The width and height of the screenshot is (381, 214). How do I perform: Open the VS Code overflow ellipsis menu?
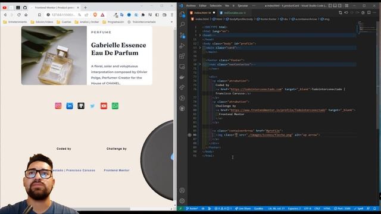[254, 5]
